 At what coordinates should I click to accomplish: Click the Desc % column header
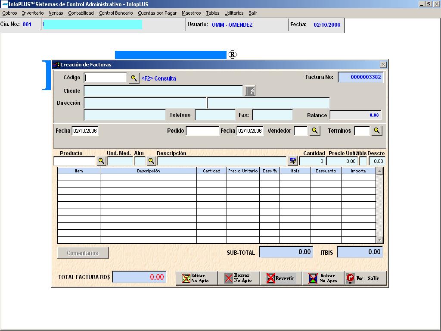click(270, 171)
